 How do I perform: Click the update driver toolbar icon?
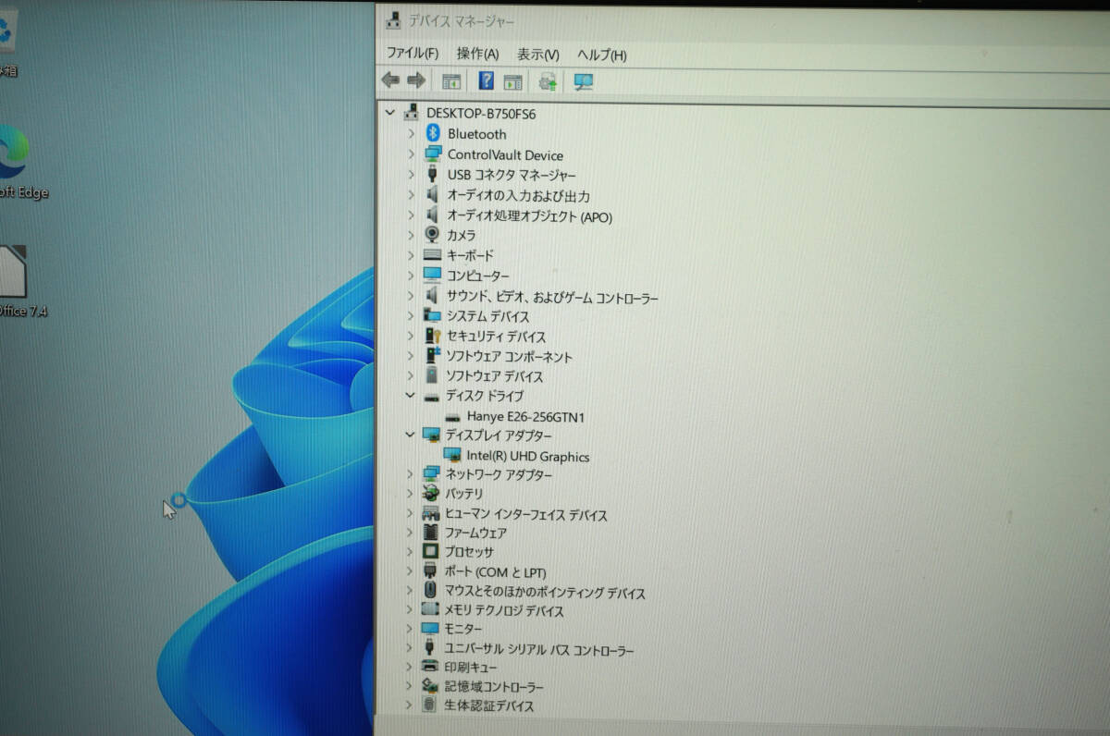[549, 81]
